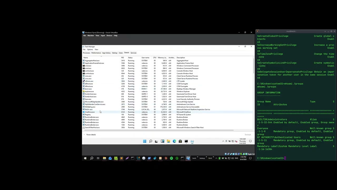Launch File Explorer from the guest taskbar
Screen dimensions: 337x190
(x=168, y=141)
